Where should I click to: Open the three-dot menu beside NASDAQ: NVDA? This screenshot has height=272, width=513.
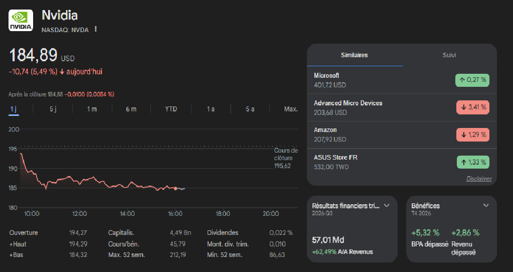click(x=95, y=29)
